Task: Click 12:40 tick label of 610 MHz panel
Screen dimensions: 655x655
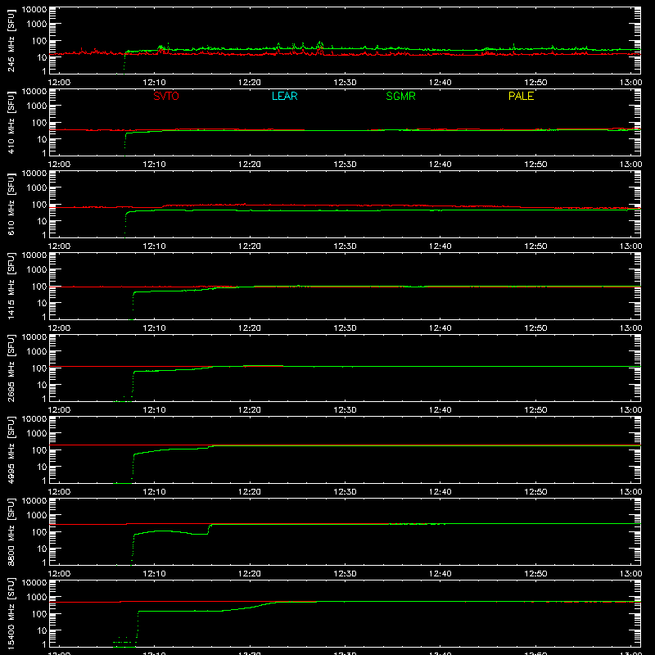Action: pyautogui.click(x=440, y=246)
